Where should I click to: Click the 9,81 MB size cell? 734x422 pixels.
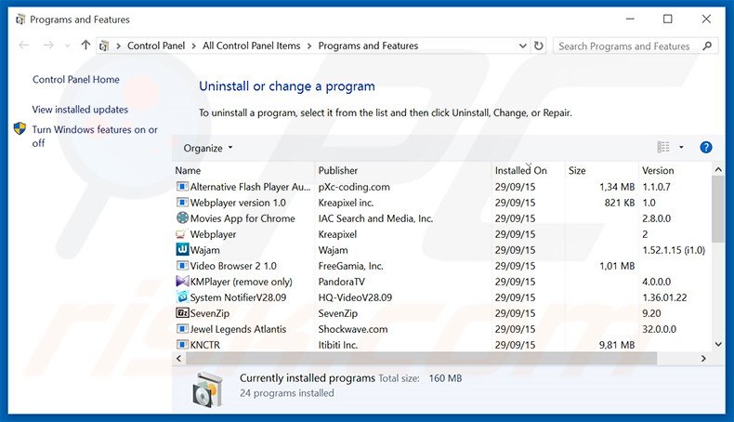tap(617, 345)
